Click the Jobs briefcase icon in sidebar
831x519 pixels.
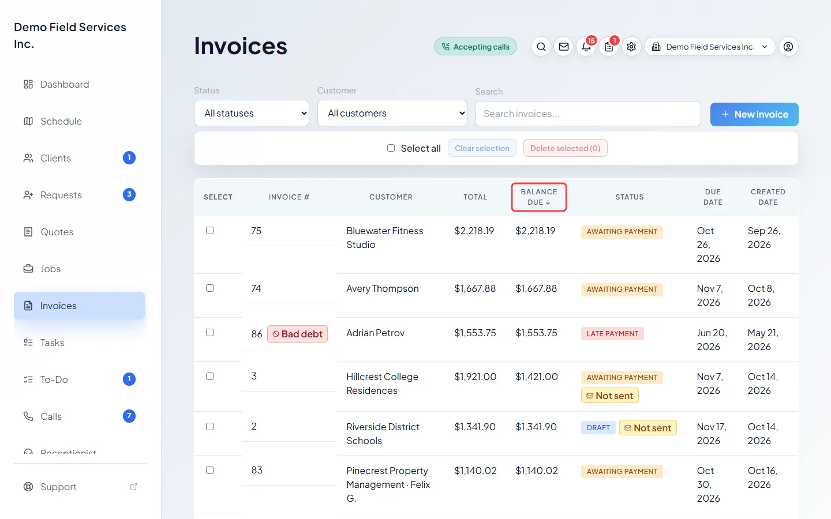pyautogui.click(x=28, y=269)
